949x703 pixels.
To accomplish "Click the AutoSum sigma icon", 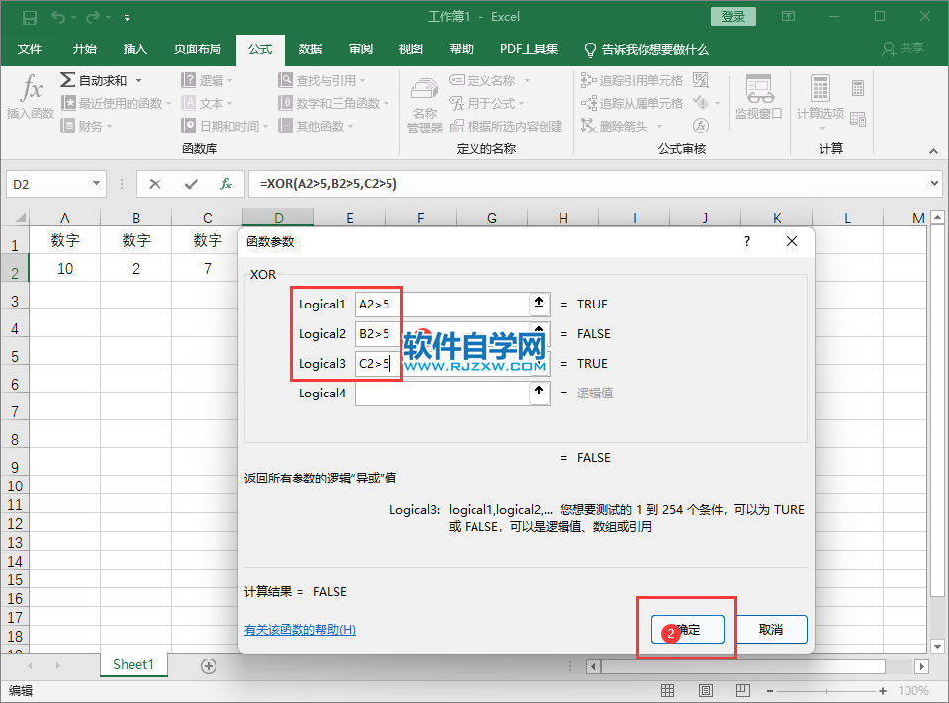I will tap(68, 80).
